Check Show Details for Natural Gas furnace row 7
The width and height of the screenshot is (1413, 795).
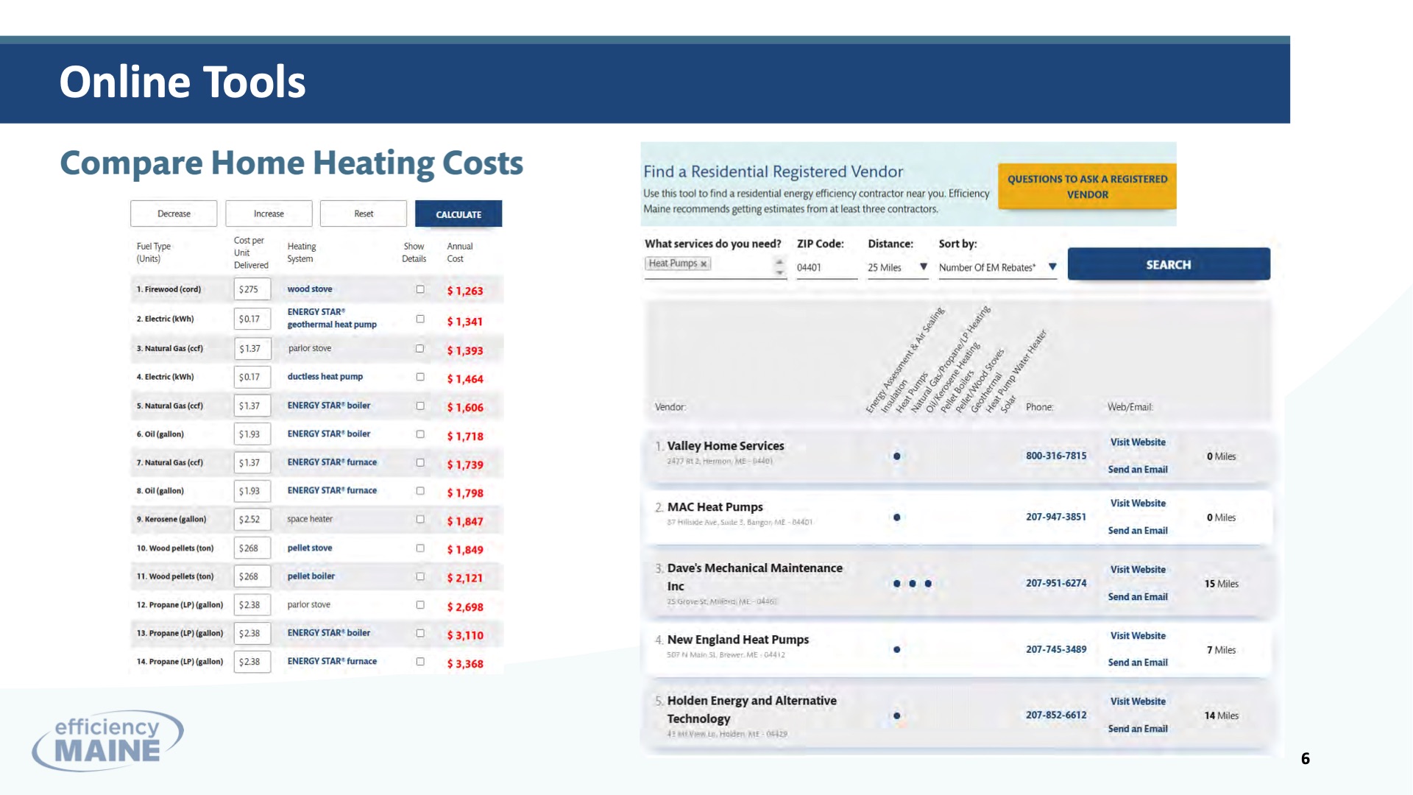(420, 462)
